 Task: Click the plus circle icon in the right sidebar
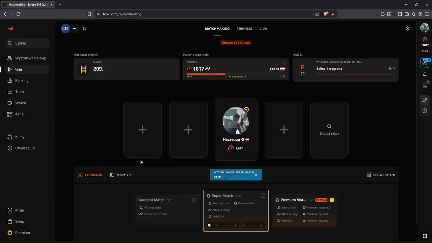tap(425, 111)
